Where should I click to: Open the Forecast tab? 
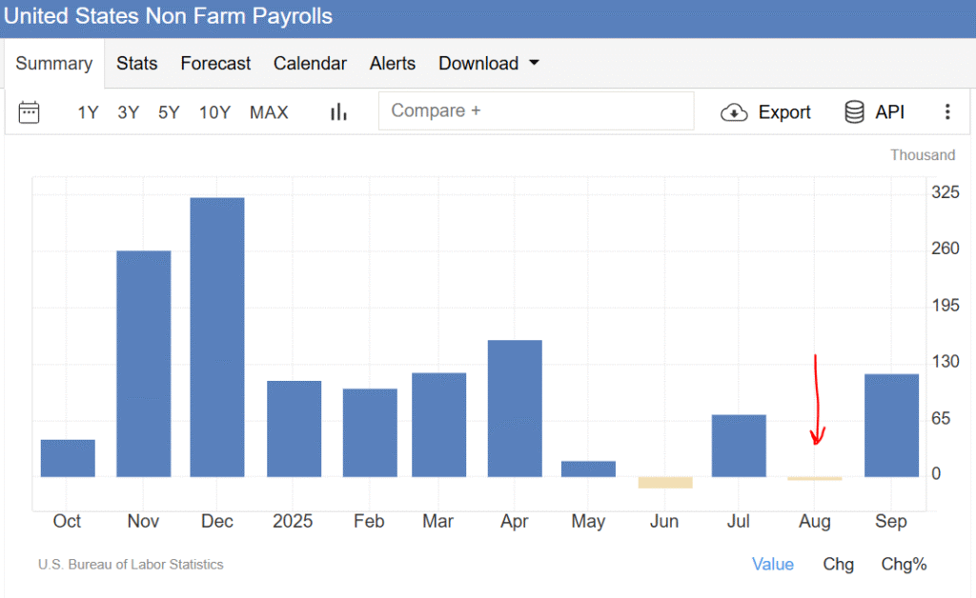(215, 64)
